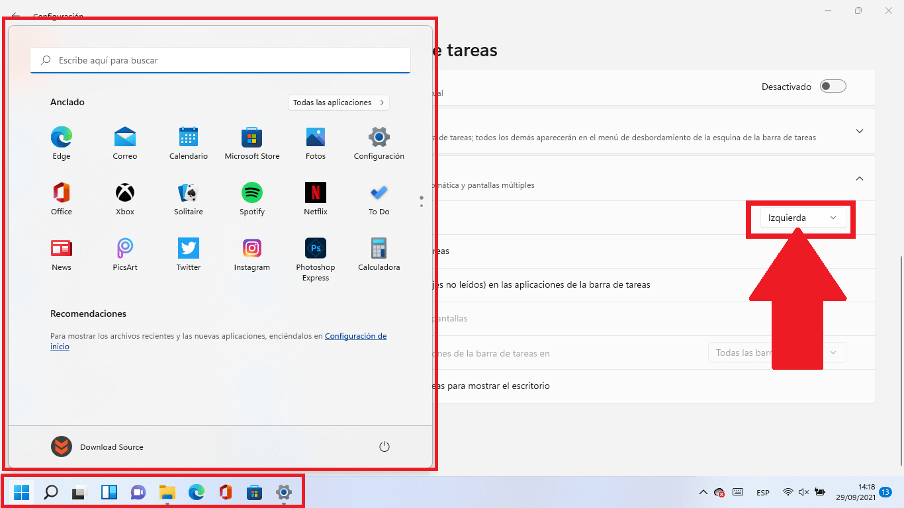Go back using Settings back arrow
Screen dimensions: 904x508
(16, 16)
